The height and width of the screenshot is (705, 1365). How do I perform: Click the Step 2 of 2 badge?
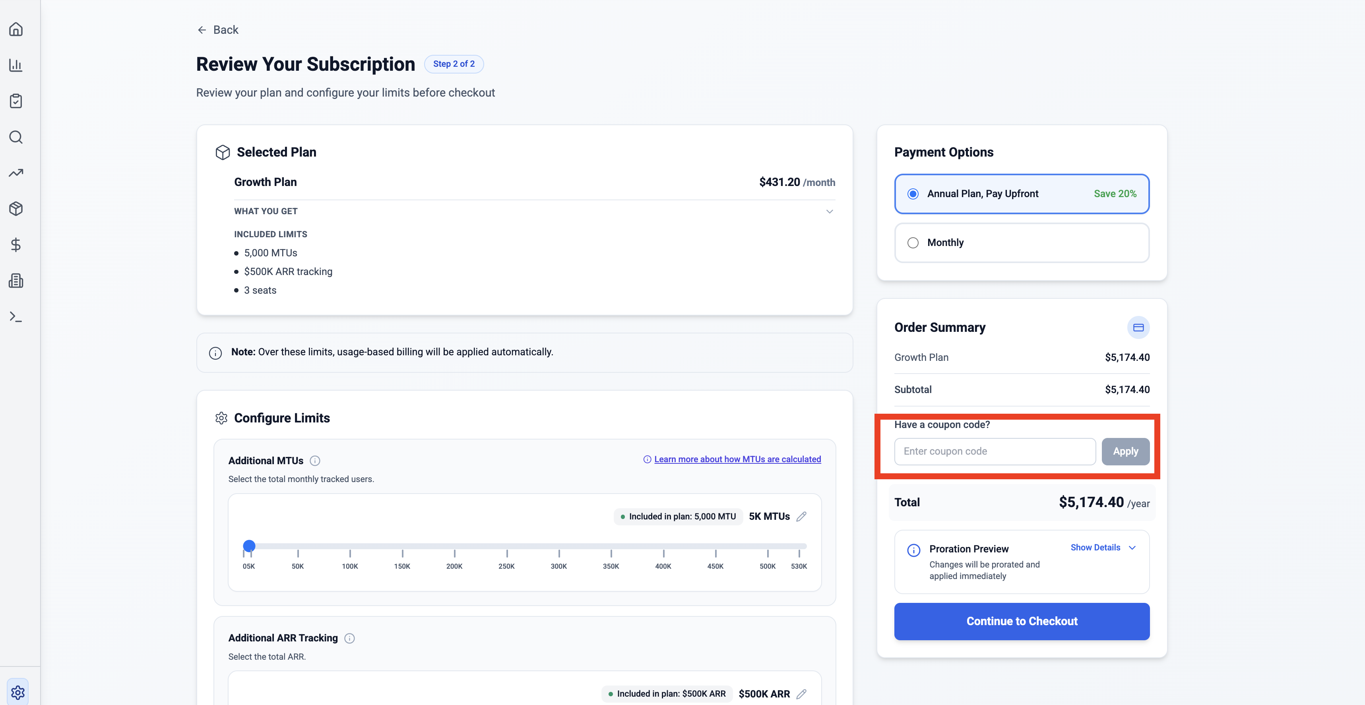point(454,64)
